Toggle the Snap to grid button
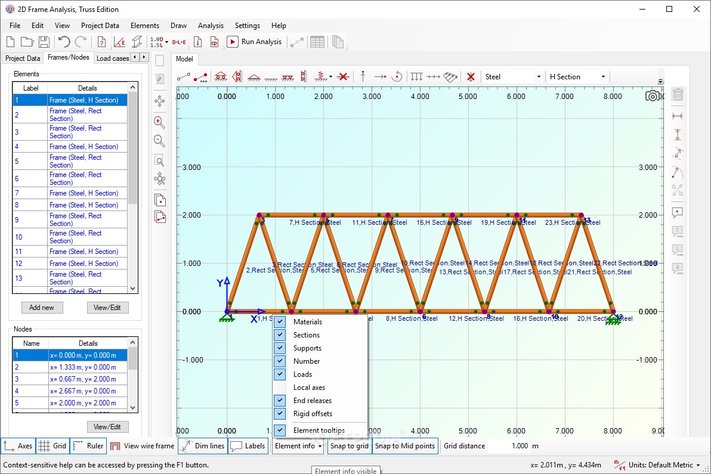This screenshot has height=474, width=711. point(349,446)
